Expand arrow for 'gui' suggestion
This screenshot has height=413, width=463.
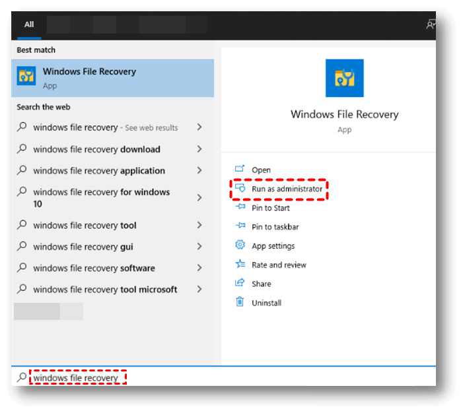coord(199,246)
